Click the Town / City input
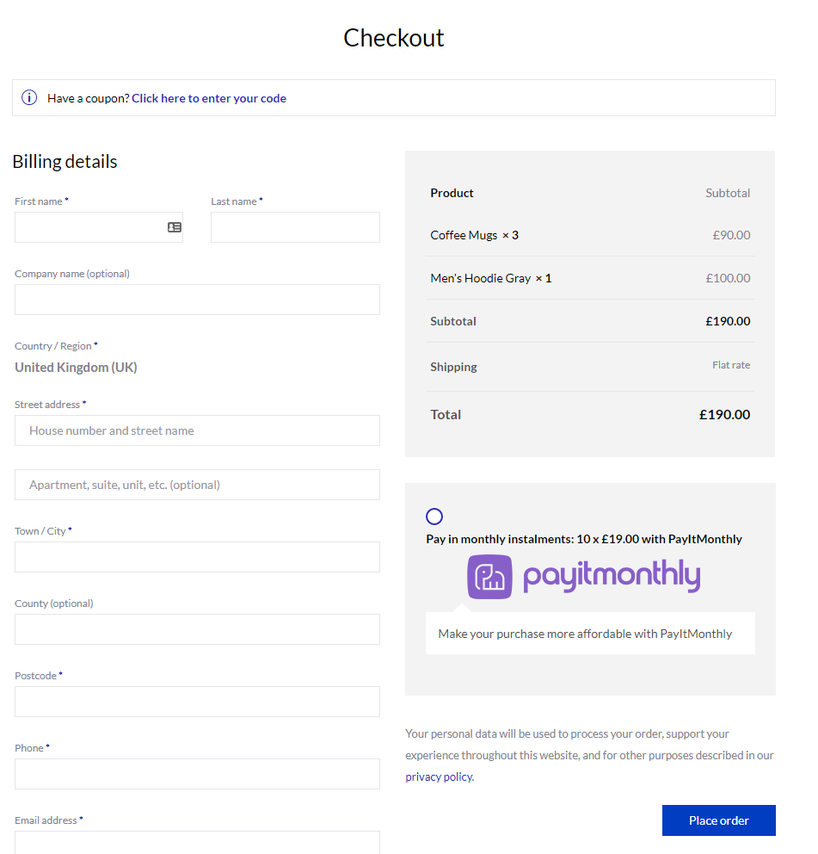Screen dimensions: 818x854 197,557
